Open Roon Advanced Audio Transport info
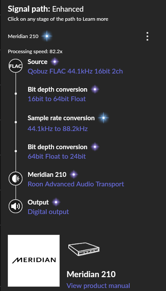The image size is (166, 291). (x=76, y=184)
